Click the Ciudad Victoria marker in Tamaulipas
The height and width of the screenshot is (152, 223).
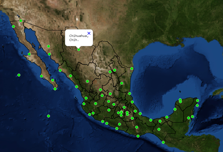click(x=122, y=83)
